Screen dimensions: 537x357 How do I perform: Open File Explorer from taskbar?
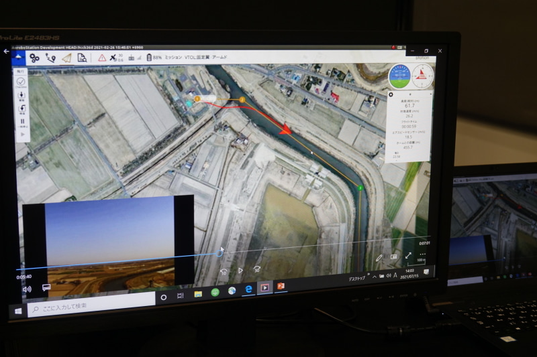(198, 294)
